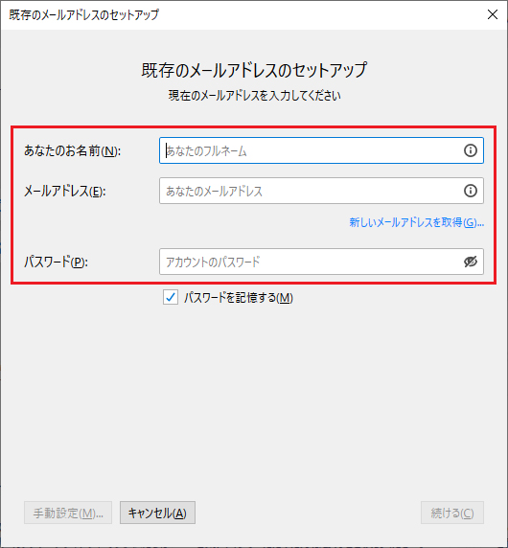The height and width of the screenshot is (548, 508).
Task: Click the info icon in the email address field
Action: (x=471, y=191)
